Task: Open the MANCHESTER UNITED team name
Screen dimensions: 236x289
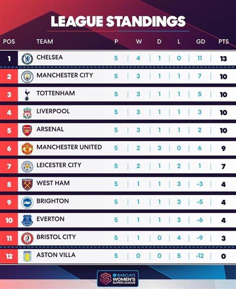Action: 69,147
